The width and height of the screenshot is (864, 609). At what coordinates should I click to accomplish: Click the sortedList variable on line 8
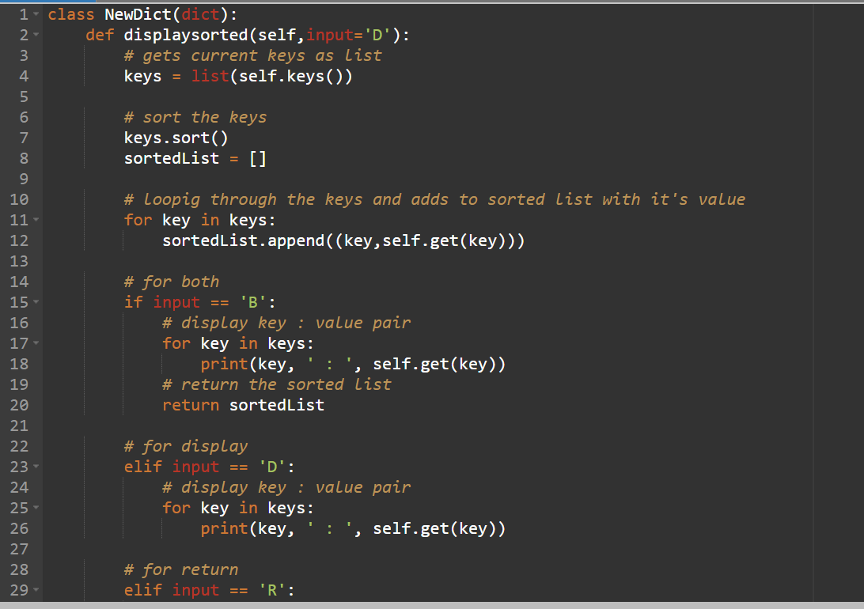pos(171,157)
